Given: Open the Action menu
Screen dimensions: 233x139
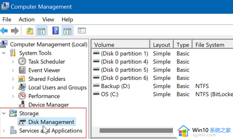Looking at the screenshot, I should click(x=27, y=20).
